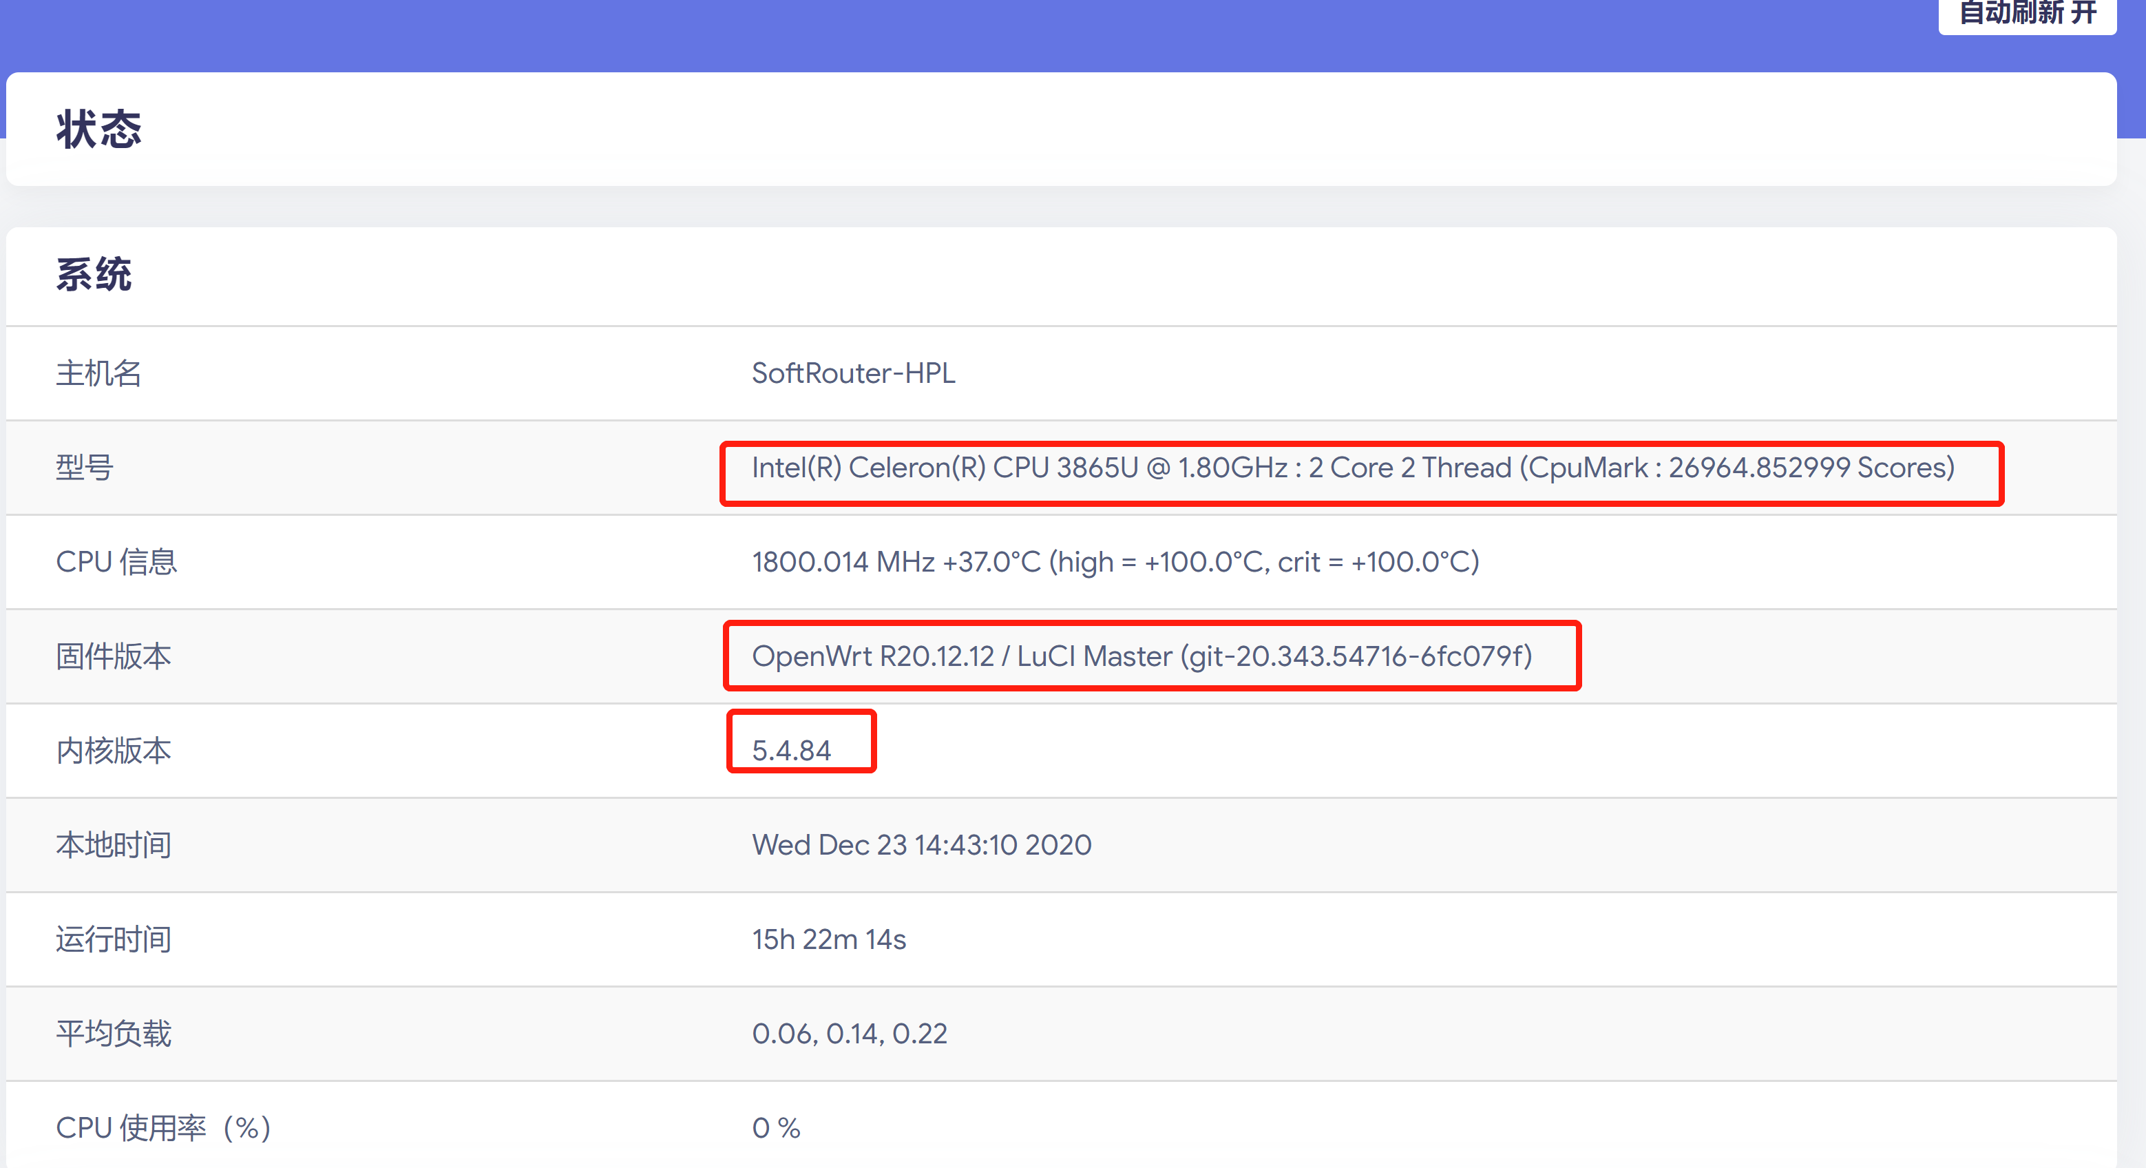This screenshot has width=2146, height=1168.
Task: Click the 平均负载 row label
Action: click(x=114, y=1033)
